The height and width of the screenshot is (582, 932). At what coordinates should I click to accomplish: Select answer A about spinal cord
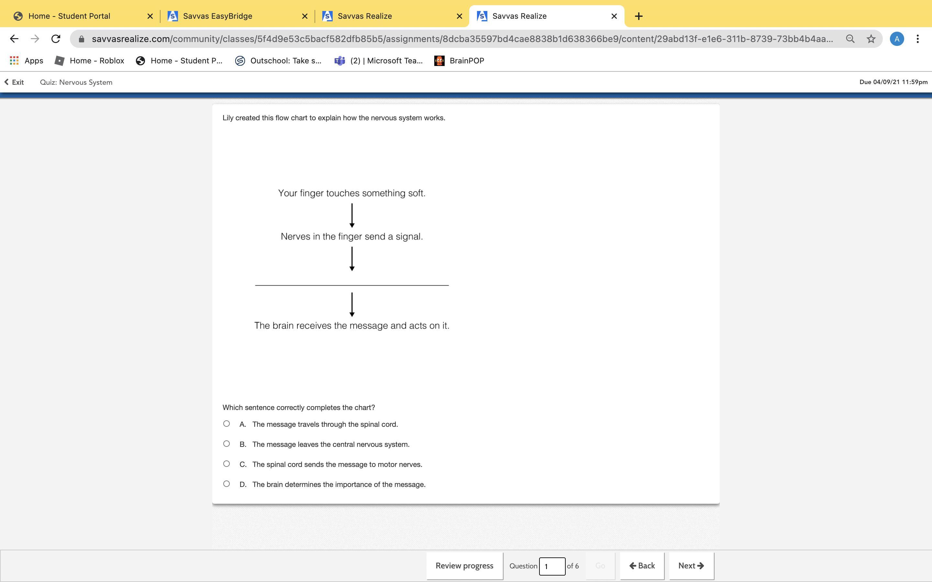click(x=227, y=424)
